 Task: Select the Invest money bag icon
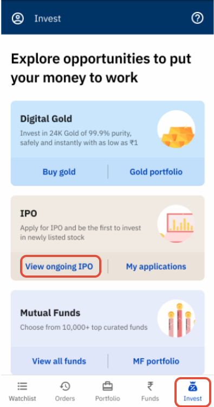coord(192,386)
